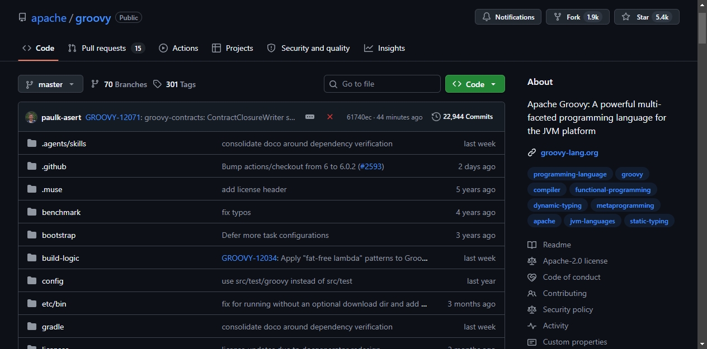
Task: Star the groovy repository
Action: click(x=647, y=17)
